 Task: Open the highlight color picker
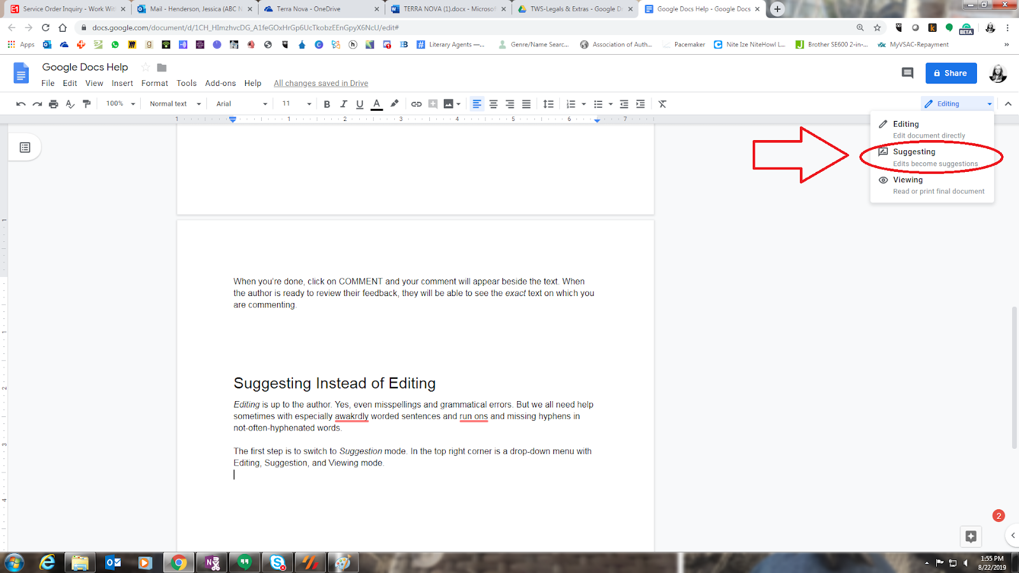394,104
